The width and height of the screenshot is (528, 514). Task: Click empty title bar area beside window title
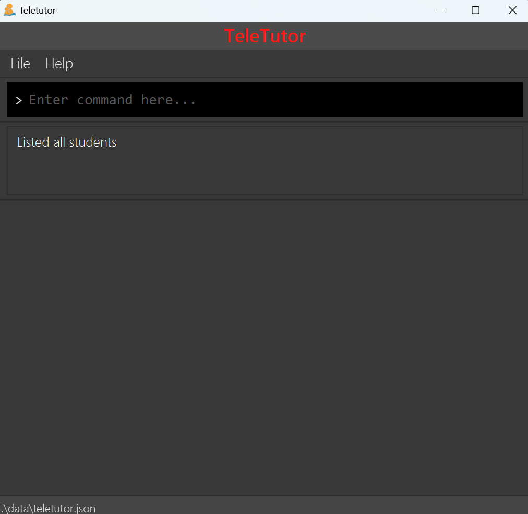(x=235, y=10)
